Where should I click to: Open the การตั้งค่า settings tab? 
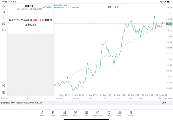(131, 114)
